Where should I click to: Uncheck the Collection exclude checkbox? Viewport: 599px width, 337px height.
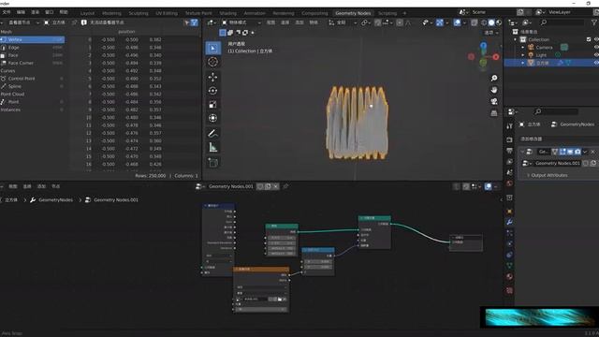click(589, 39)
